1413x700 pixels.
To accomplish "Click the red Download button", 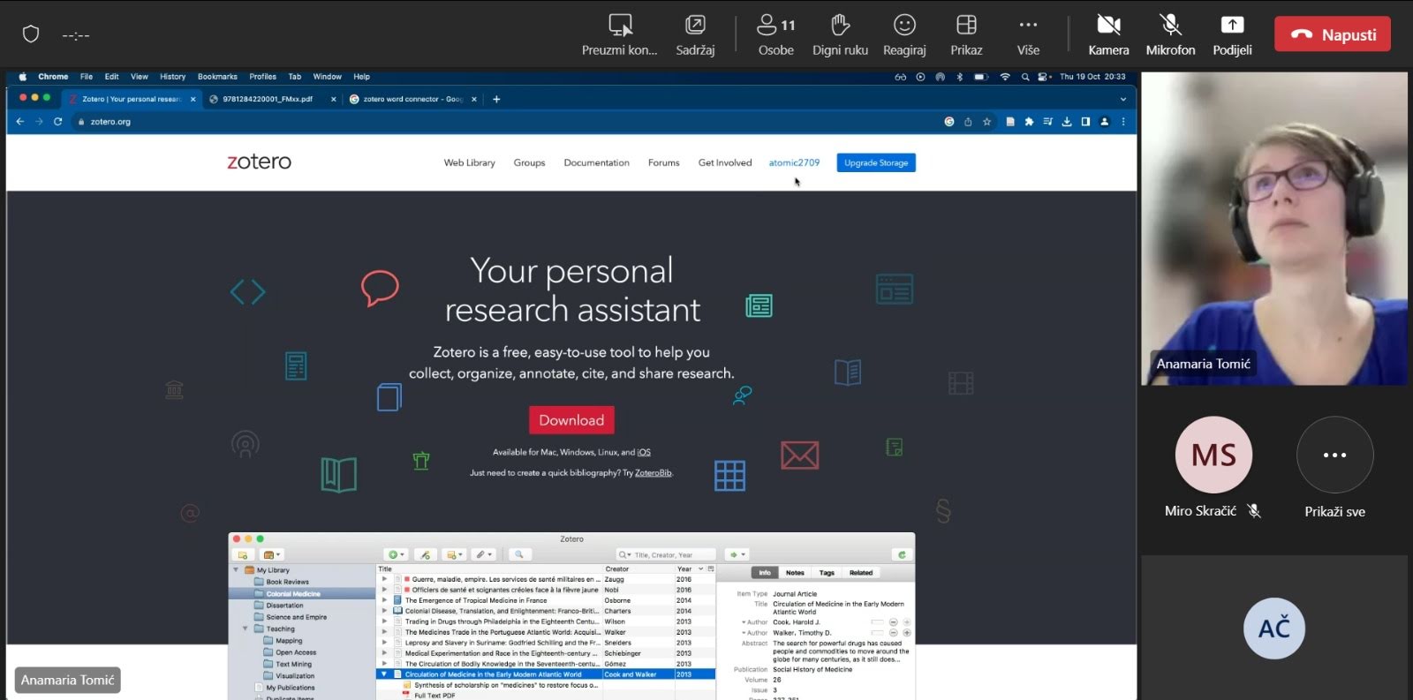I will click(571, 420).
